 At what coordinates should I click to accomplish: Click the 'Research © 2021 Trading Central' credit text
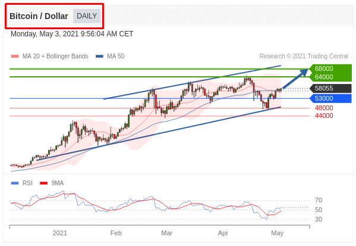coord(304,56)
